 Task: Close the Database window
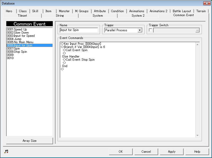[207, 3]
